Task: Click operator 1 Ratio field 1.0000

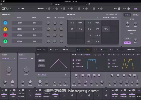Action: (x=19, y=23)
